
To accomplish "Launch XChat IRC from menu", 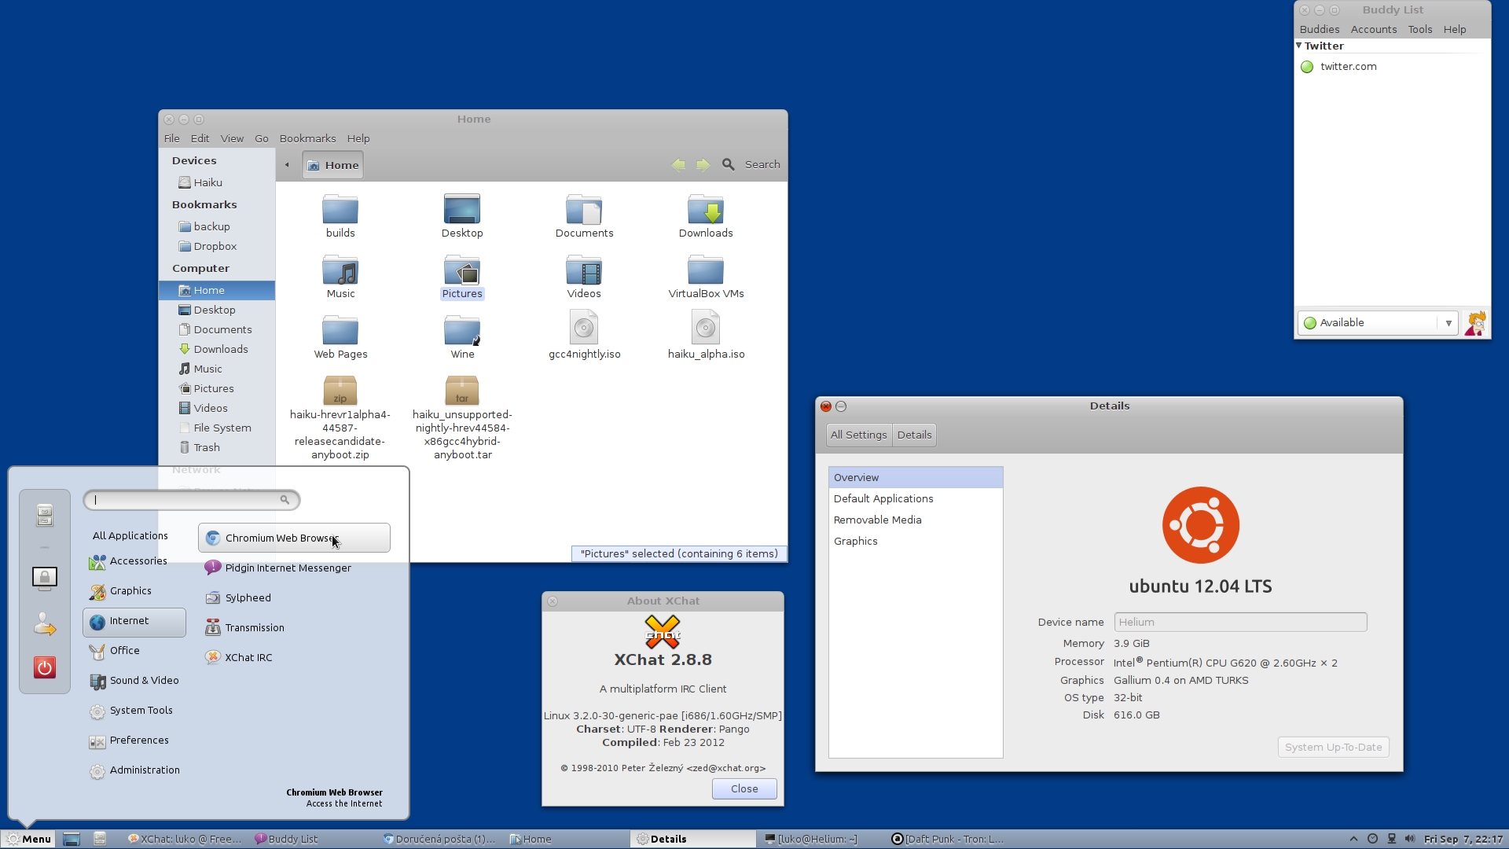I will click(294, 658).
